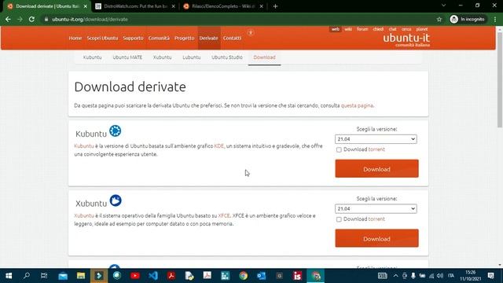
Task: Open the 'web' top-bar link
Action: point(335,29)
